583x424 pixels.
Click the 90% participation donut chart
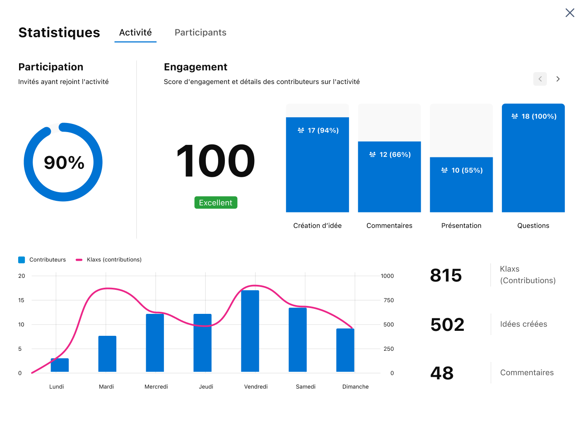pos(63,162)
